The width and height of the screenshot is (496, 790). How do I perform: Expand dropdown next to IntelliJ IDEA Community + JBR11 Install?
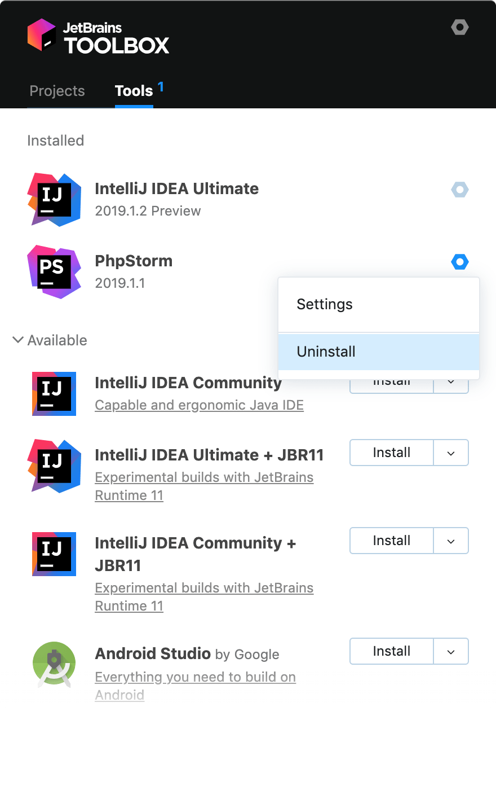[x=451, y=541]
